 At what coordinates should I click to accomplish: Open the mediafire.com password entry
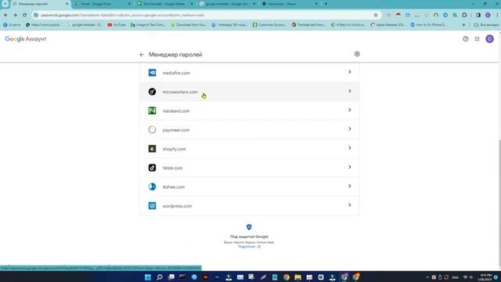pos(249,73)
